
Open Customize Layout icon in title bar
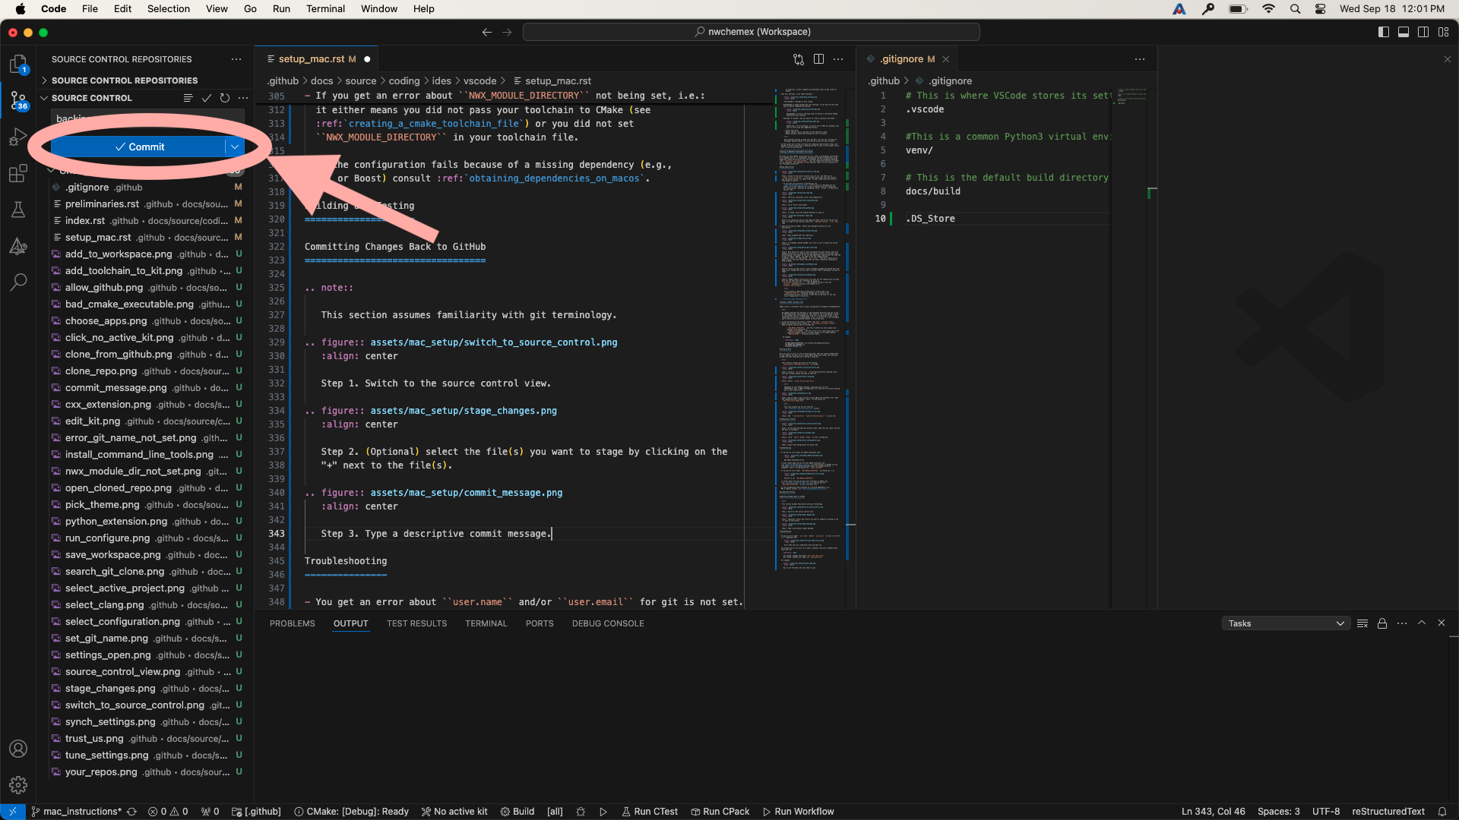tap(1443, 32)
